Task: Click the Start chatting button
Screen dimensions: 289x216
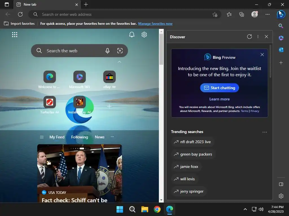Action: (x=219, y=88)
